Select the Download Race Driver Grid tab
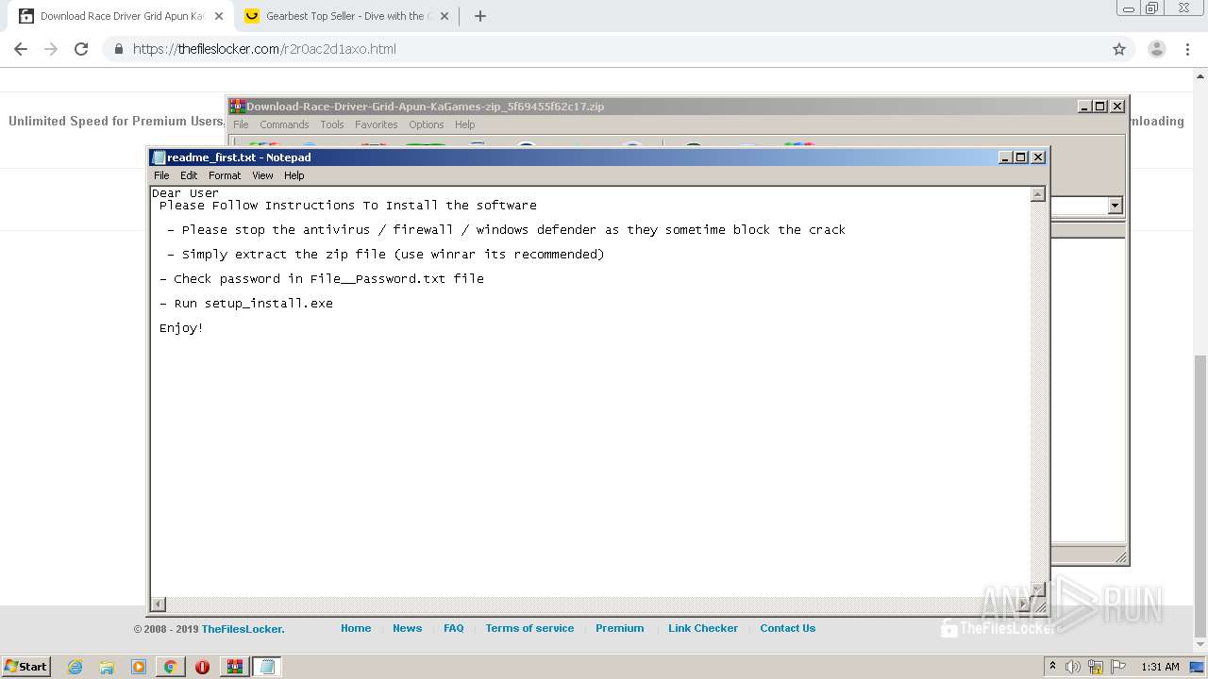This screenshot has height=679, width=1208. click(x=122, y=16)
